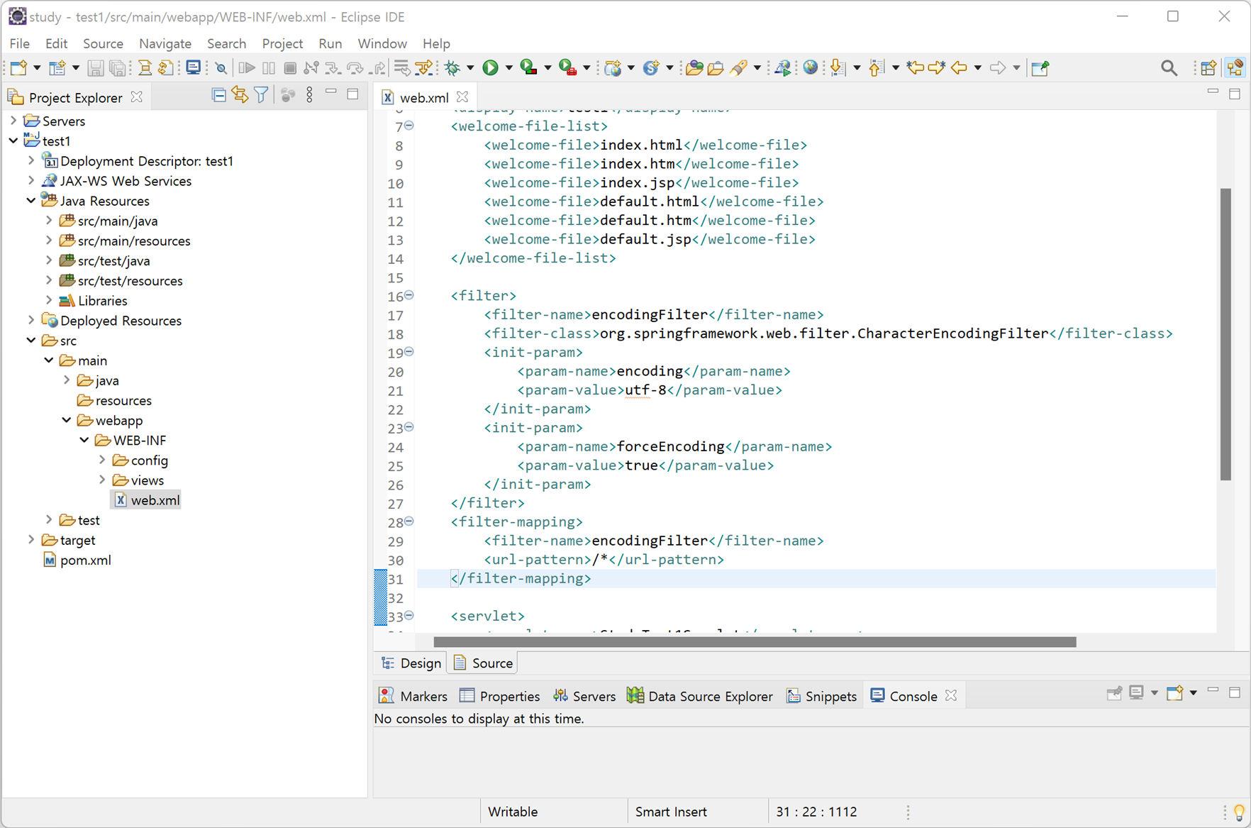This screenshot has width=1251, height=828.
Task: Select pom.xml in the project tree
Action: pos(85,560)
